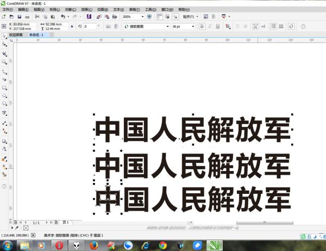The image size is (326, 251).
Task: Click the Undo arrow button
Action: (63, 17)
